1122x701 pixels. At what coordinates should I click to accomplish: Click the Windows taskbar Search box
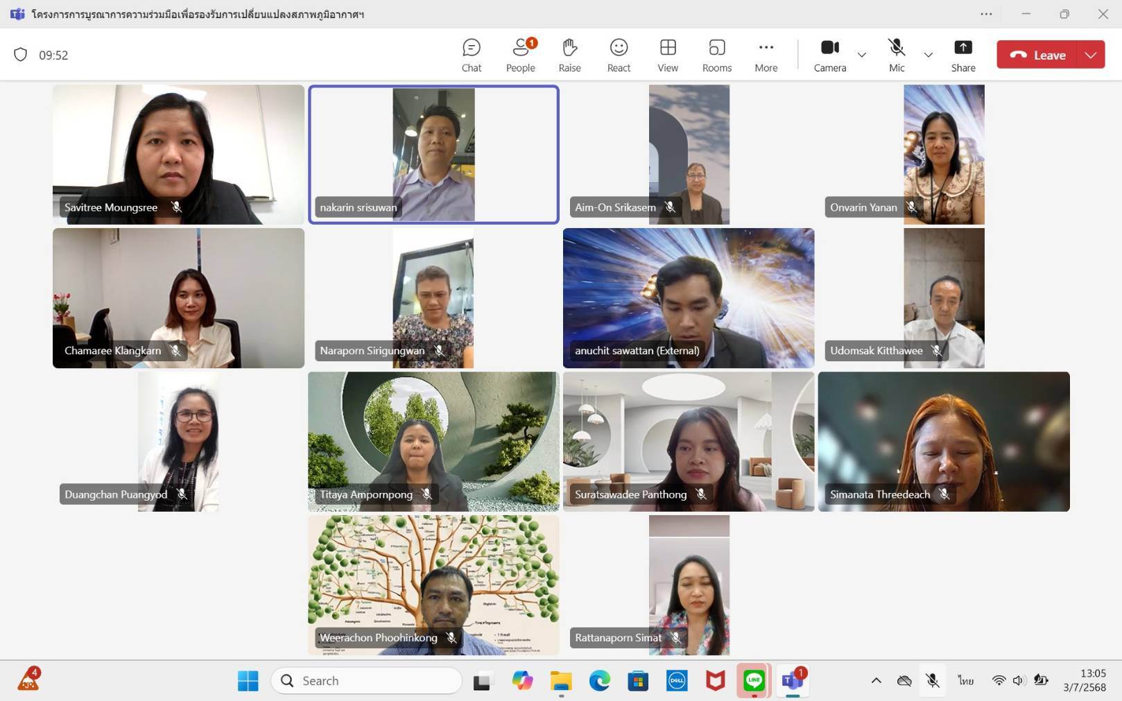tap(366, 681)
